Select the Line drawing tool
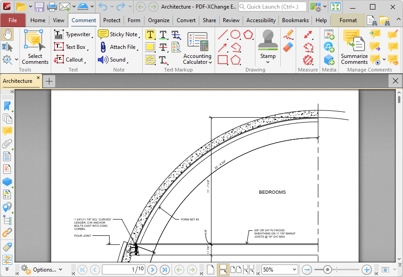 [x=223, y=34]
